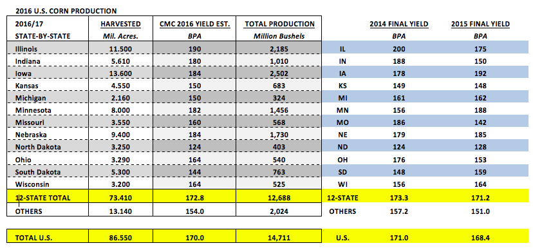This screenshot has height=250, width=533.
Task: Select the TOTAL U.S. harvested value 86.550
Action: [x=120, y=238]
